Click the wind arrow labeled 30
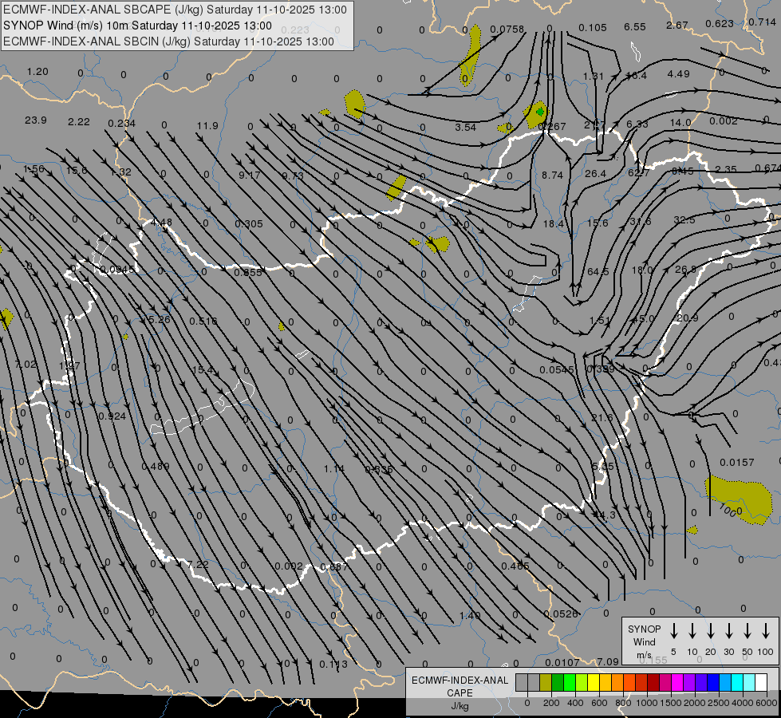Screen dimensions: 781x718 coord(728,631)
